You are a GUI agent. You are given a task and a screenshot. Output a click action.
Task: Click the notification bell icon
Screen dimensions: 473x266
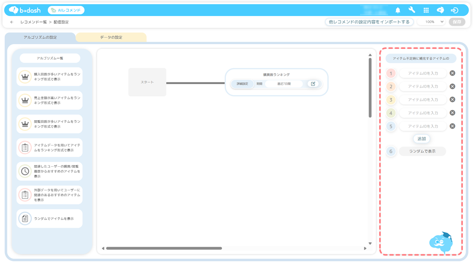pyautogui.click(x=398, y=10)
